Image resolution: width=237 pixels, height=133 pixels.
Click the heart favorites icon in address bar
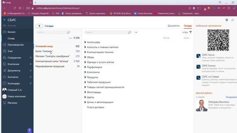[x=198, y=8]
